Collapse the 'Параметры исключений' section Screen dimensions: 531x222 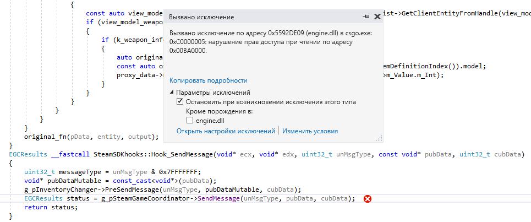tap(172, 93)
